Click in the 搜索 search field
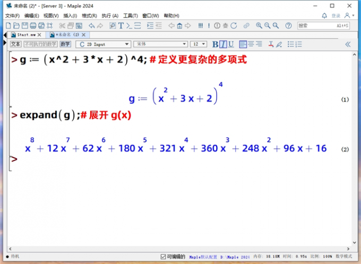This screenshot has width=361, height=264. [x=316, y=25]
